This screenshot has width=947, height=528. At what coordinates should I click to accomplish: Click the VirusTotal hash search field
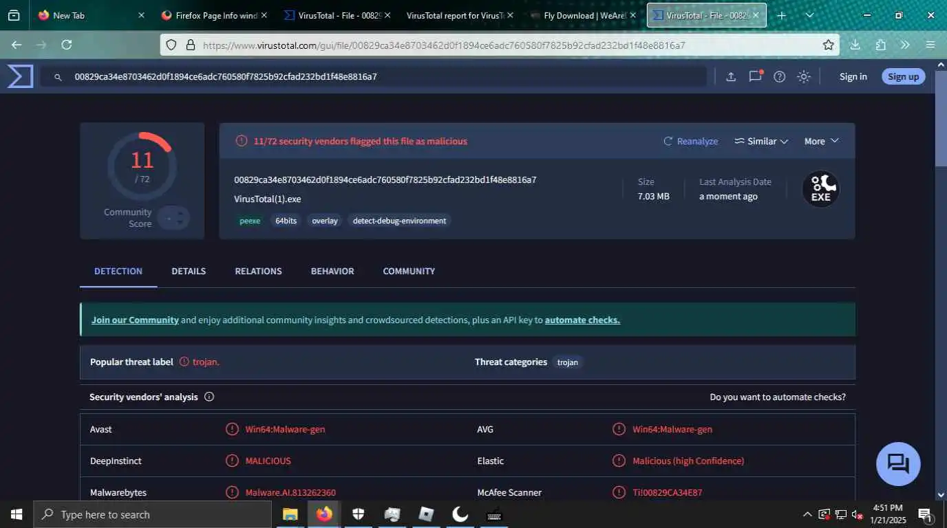click(373, 77)
